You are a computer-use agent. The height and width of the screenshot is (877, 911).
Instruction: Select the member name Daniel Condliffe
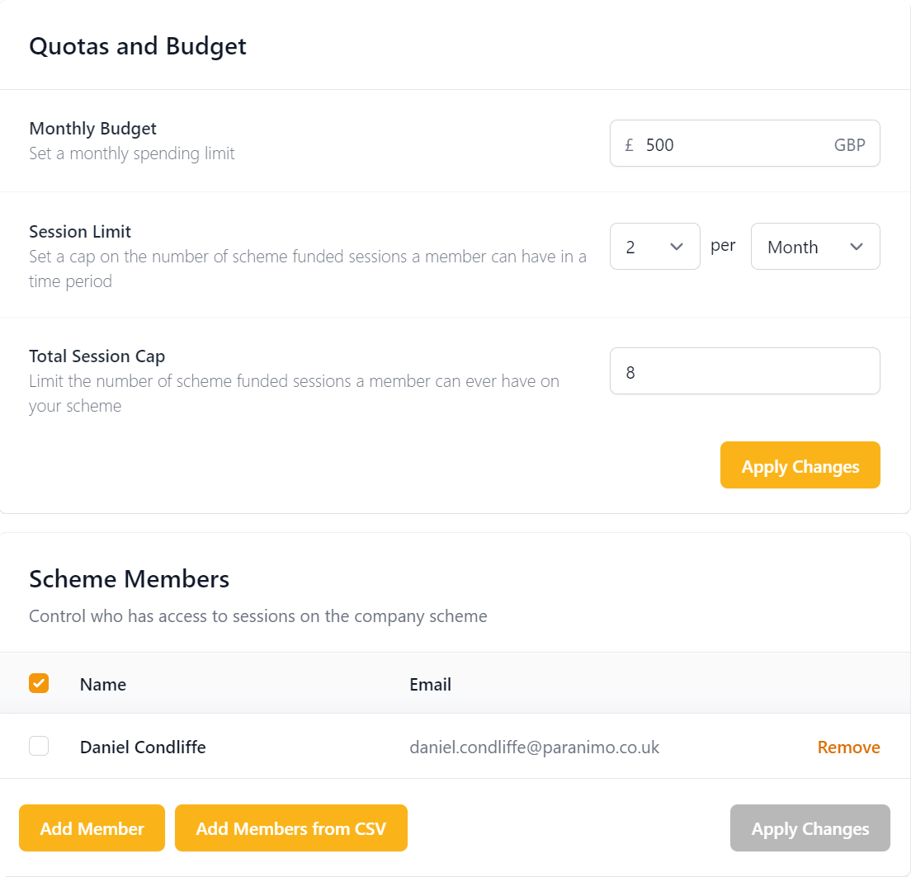[x=143, y=747]
